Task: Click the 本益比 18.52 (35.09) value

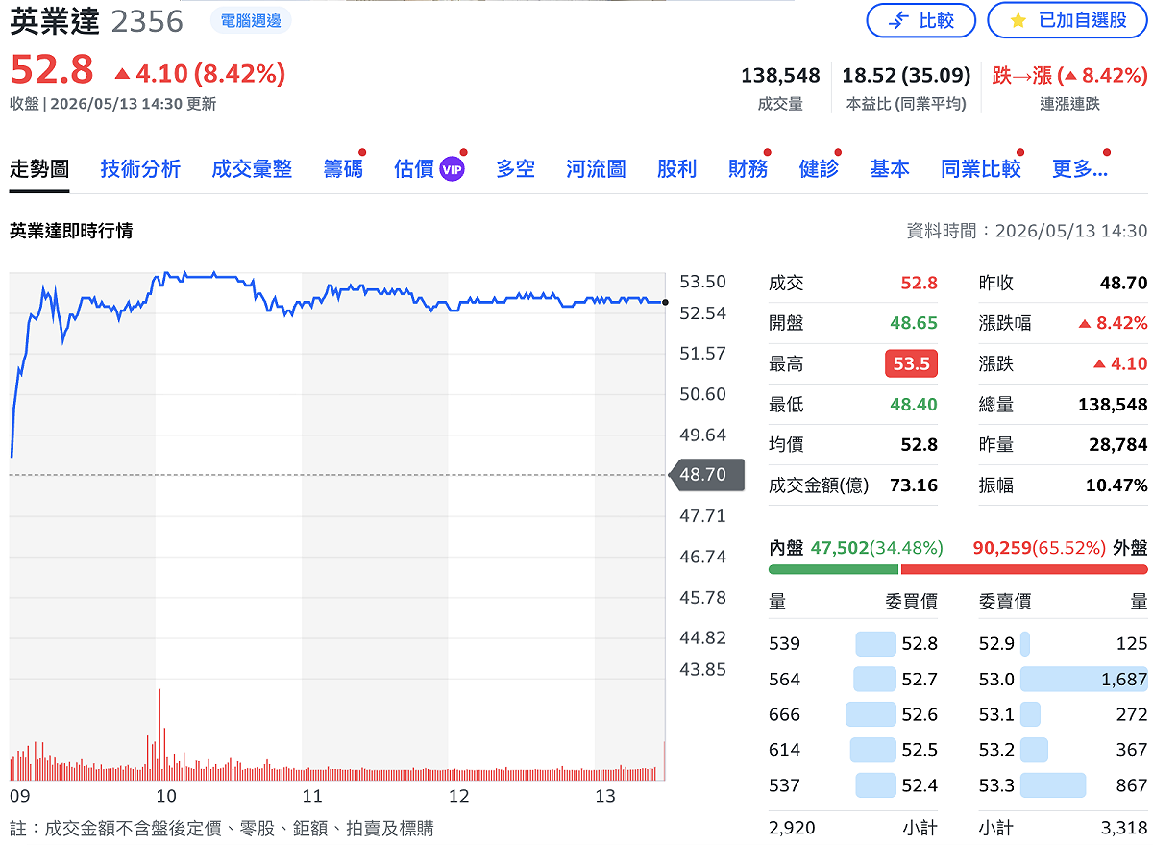Action: 906,76
